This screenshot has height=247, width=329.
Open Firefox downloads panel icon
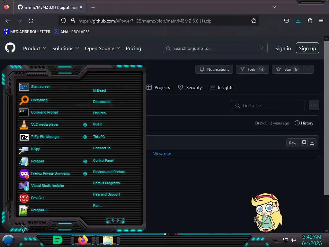tap(298, 21)
